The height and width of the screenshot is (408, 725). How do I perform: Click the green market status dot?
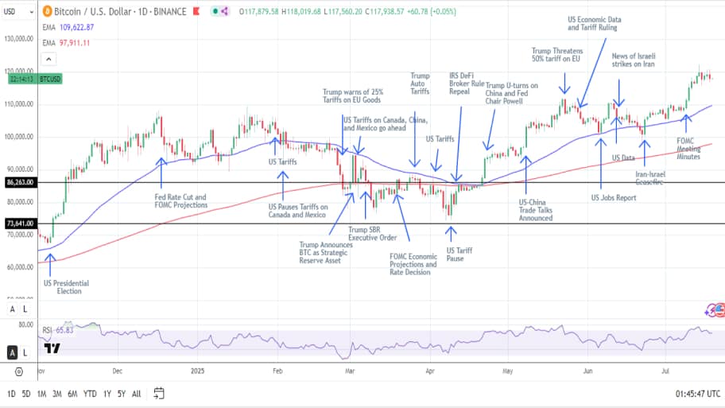pyautogui.click(x=215, y=11)
